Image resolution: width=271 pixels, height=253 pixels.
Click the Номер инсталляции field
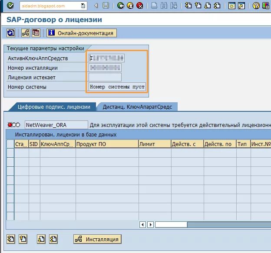(x=105, y=68)
